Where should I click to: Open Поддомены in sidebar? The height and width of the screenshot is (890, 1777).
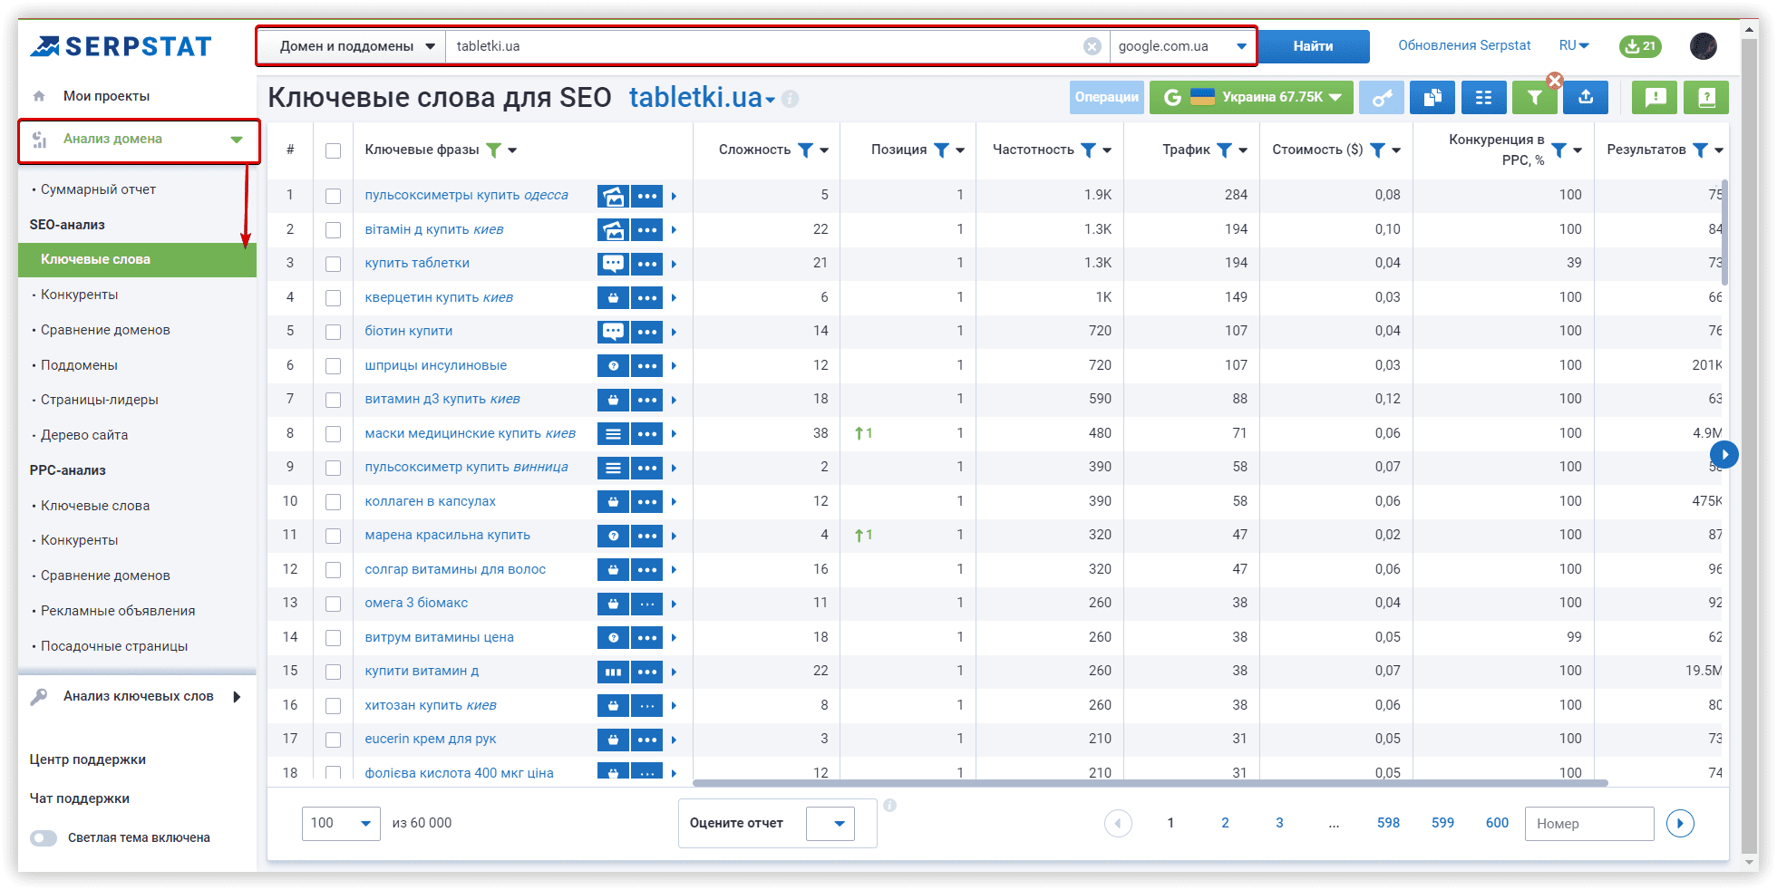[x=79, y=366]
